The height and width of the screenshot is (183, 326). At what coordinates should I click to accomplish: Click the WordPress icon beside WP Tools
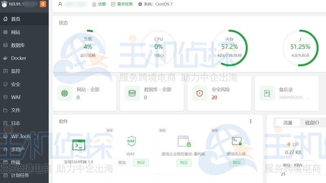[5, 136]
